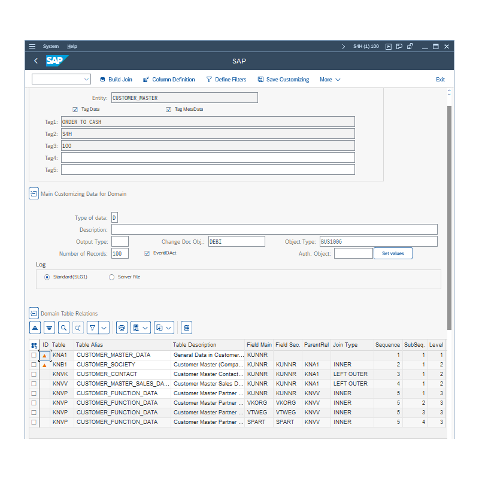Click the Change Doc Obj. field containing DEBI

(237, 241)
